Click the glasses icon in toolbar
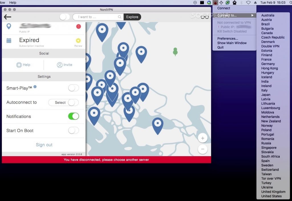This screenshot has height=201, width=292. tap(204, 17)
